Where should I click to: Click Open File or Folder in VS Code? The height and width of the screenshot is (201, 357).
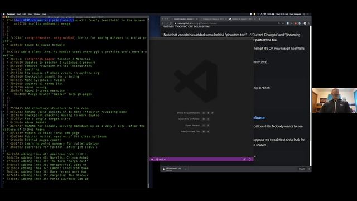(189, 119)
